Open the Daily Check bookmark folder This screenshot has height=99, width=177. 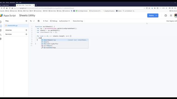(x=14, y=11)
